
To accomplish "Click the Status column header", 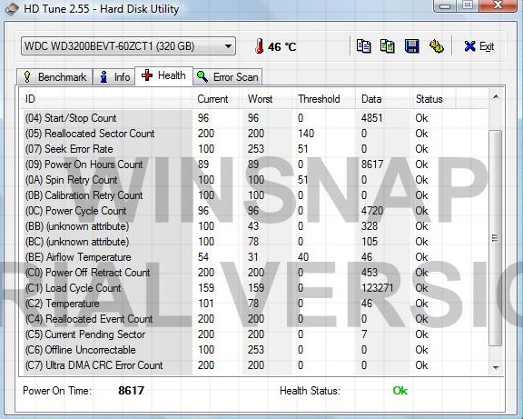I will [x=432, y=99].
